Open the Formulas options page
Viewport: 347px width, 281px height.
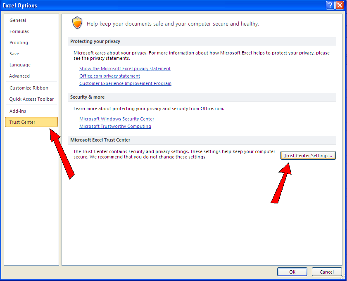pyautogui.click(x=19, y=31)
